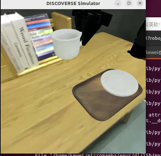Screen dimensions: 161x156
Task: Switch to the terminal tab starting with 17robo
Action: (x=154, y=38)
